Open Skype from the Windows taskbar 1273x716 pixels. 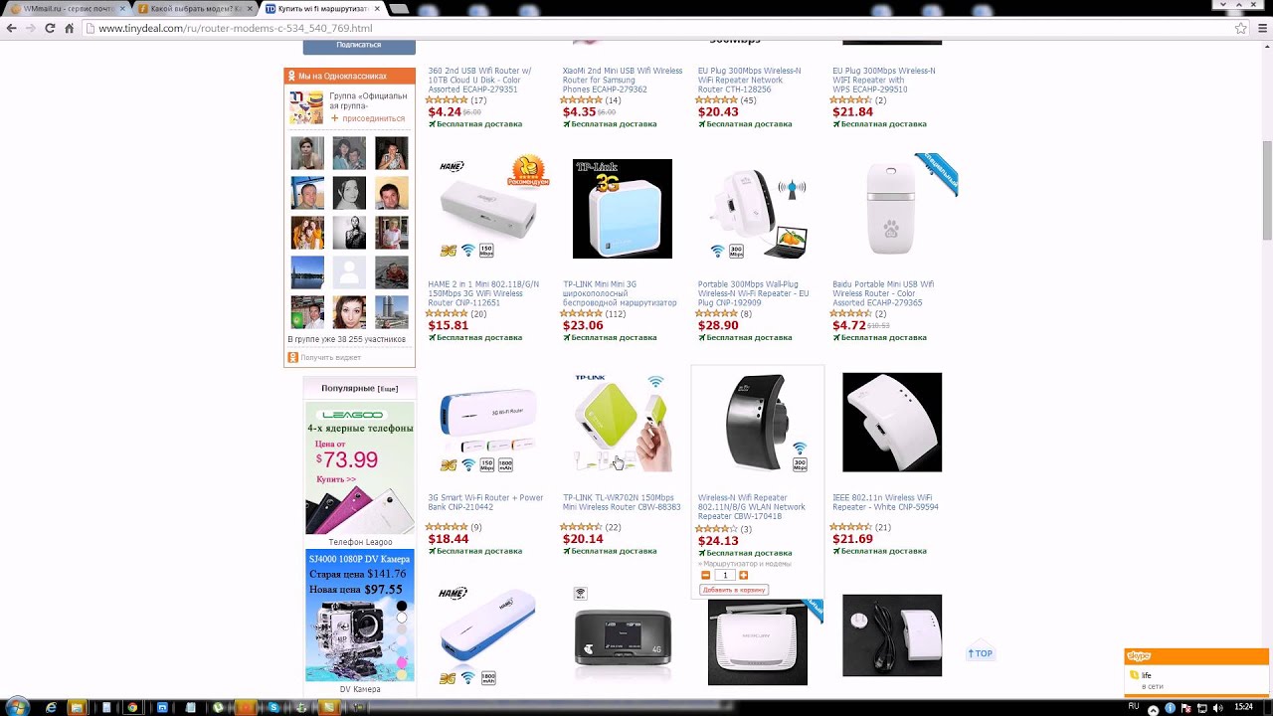click(273, 707)
